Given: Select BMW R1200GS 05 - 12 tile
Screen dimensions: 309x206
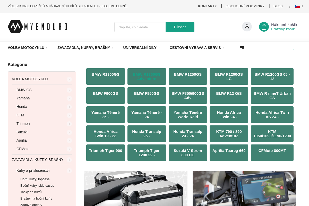Looking at the screenshot, I should point(272,76).
